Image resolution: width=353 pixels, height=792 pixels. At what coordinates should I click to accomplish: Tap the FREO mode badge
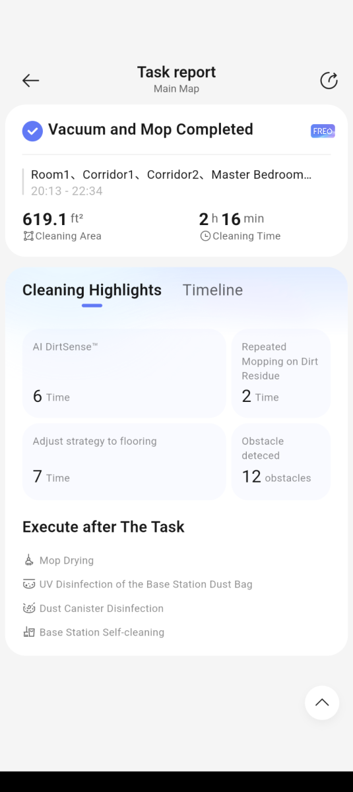click(x=323, y=131)
